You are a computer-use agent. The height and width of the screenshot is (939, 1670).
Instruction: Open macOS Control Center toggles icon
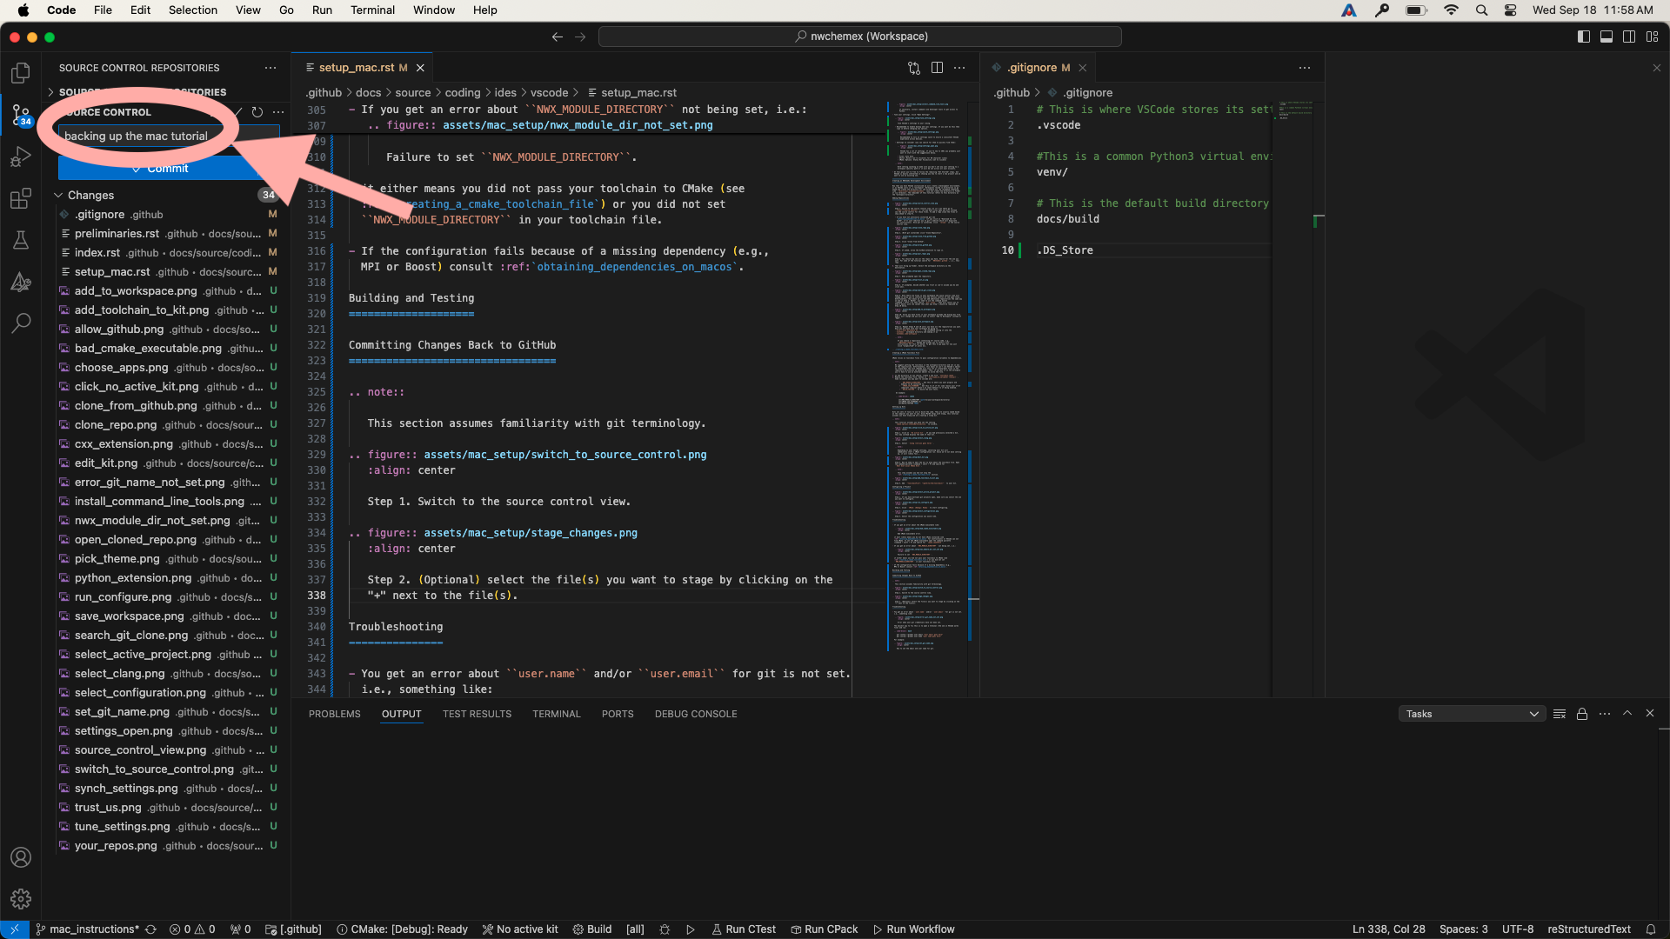tap(1511, 10)
